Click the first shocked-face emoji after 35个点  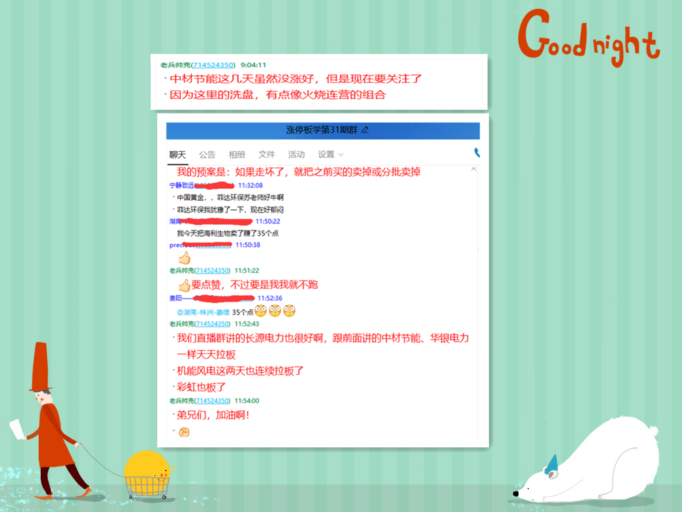(260, 311)
